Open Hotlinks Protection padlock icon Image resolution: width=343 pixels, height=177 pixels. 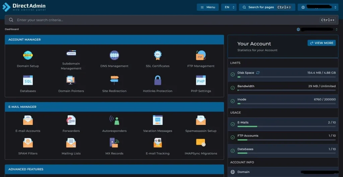[157, 80]
